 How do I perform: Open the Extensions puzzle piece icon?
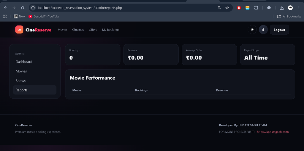click(256, 8)
